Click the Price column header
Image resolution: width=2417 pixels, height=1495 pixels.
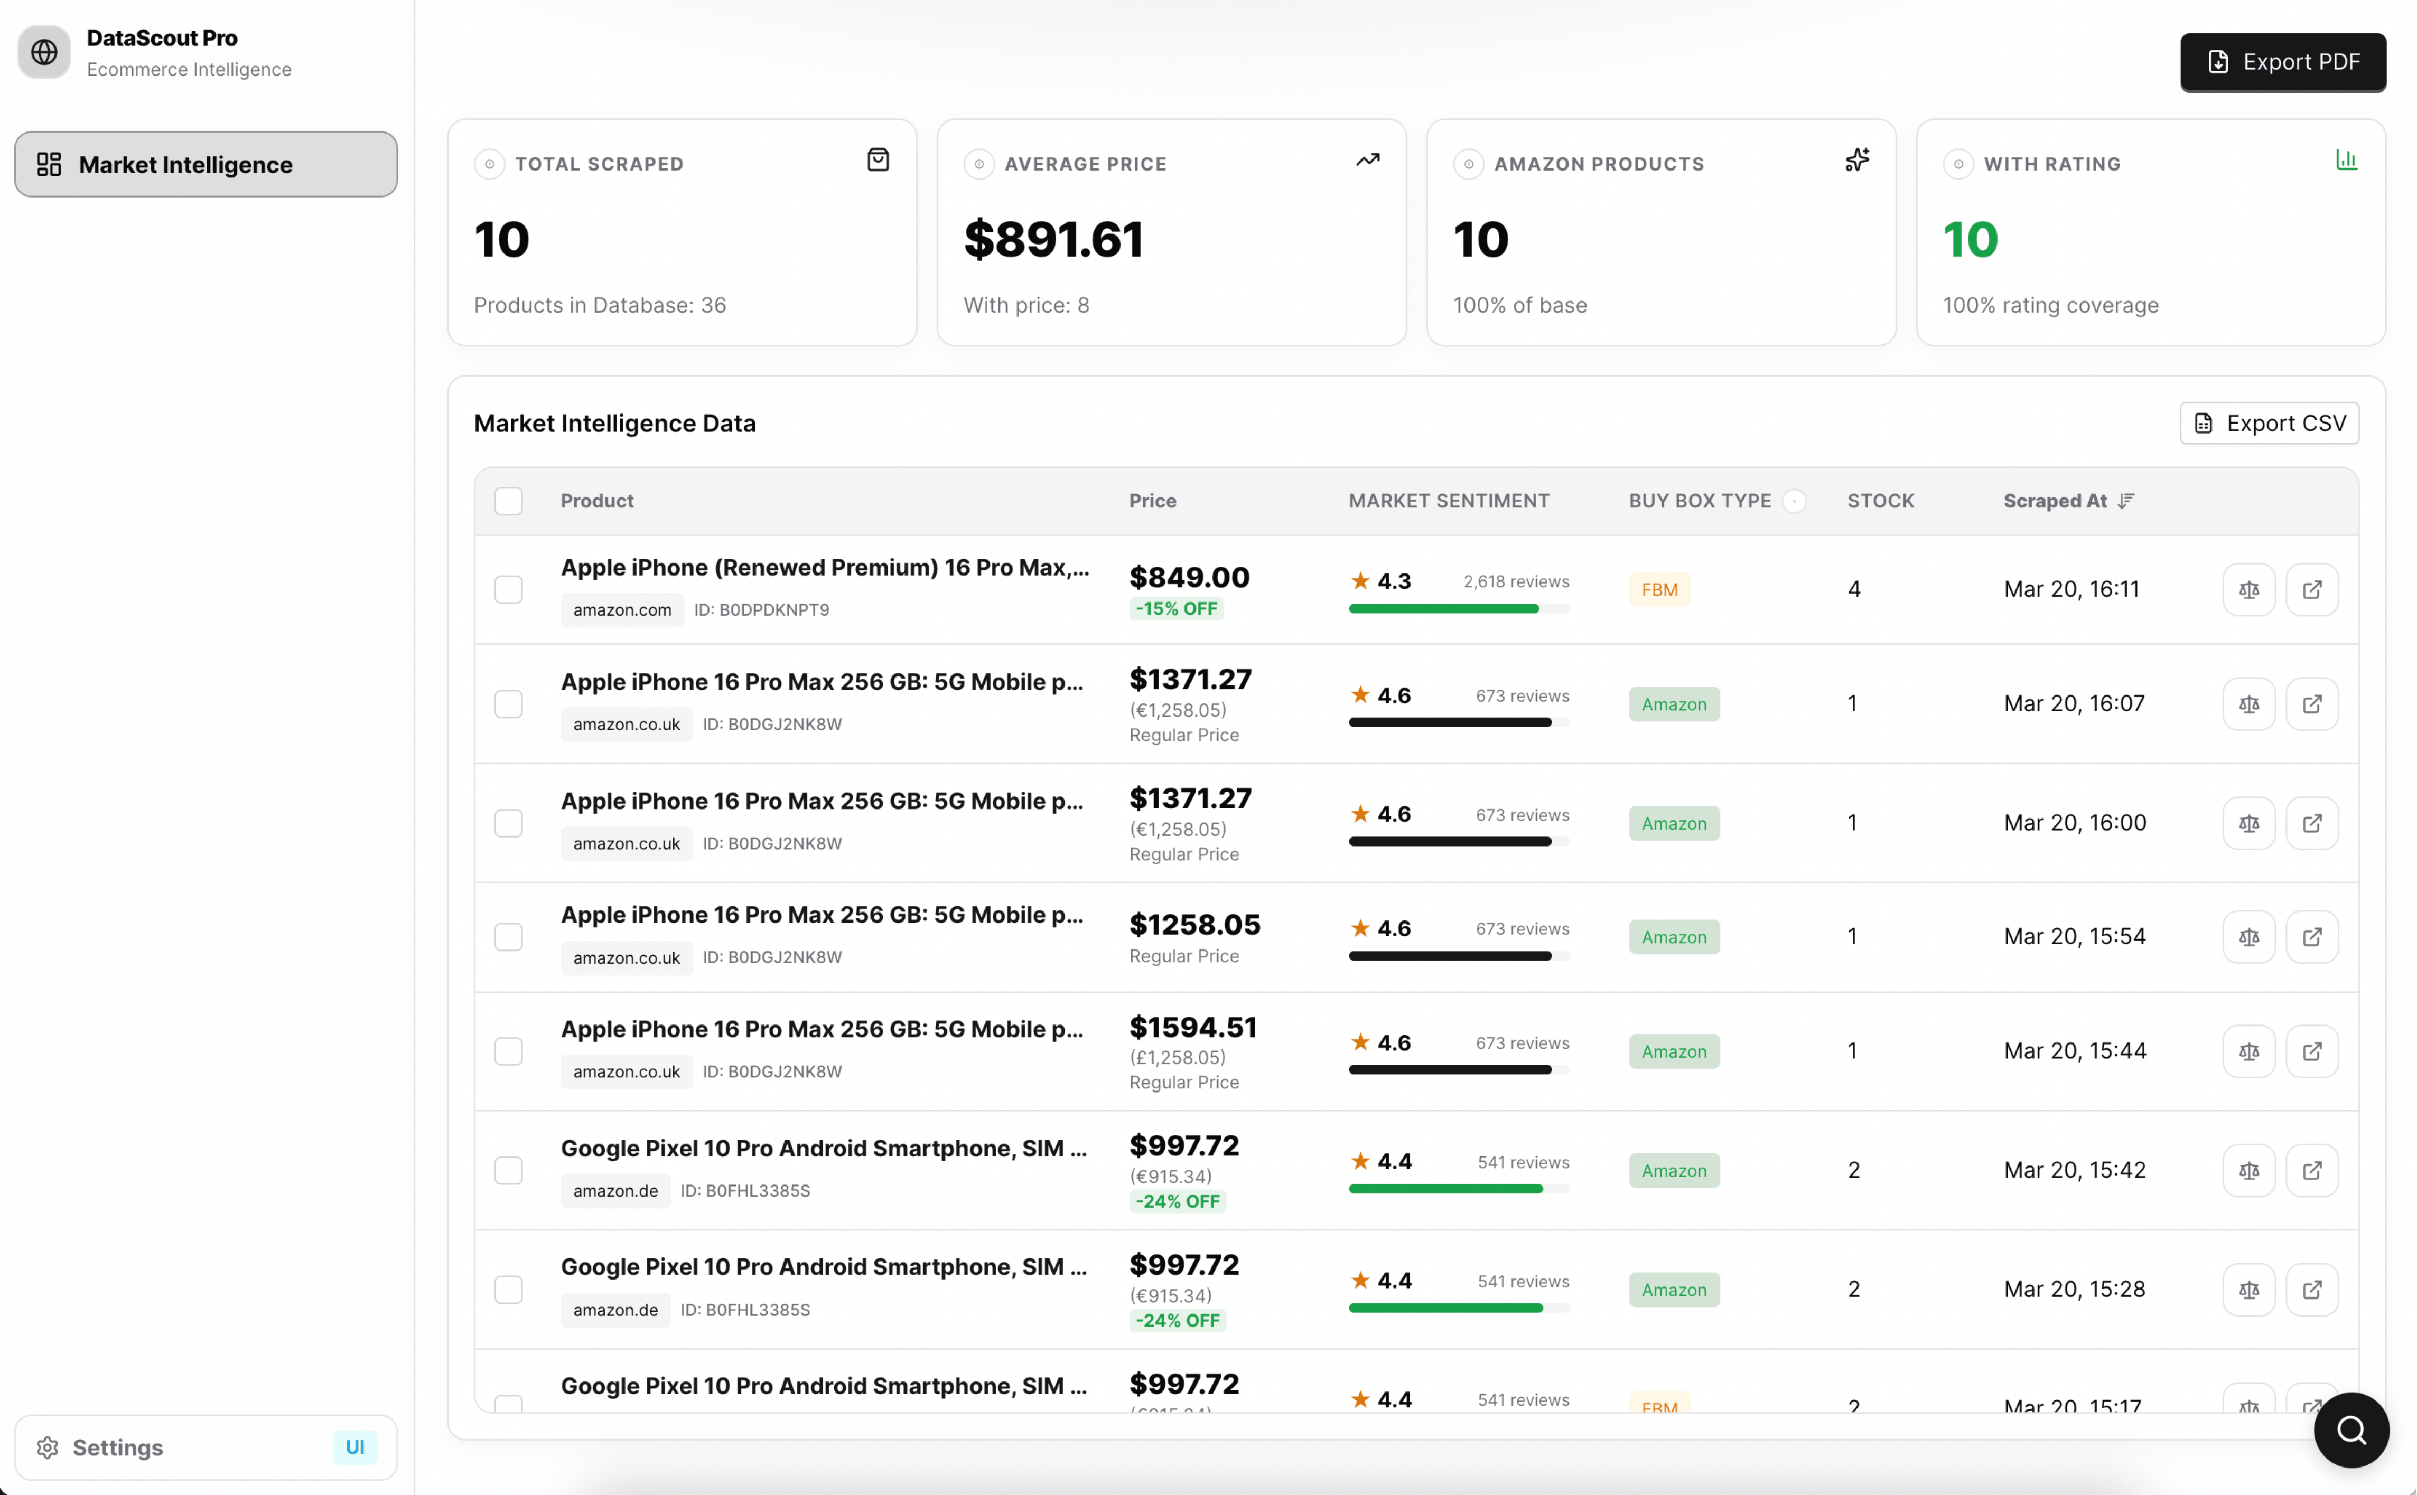point(1152,501)
